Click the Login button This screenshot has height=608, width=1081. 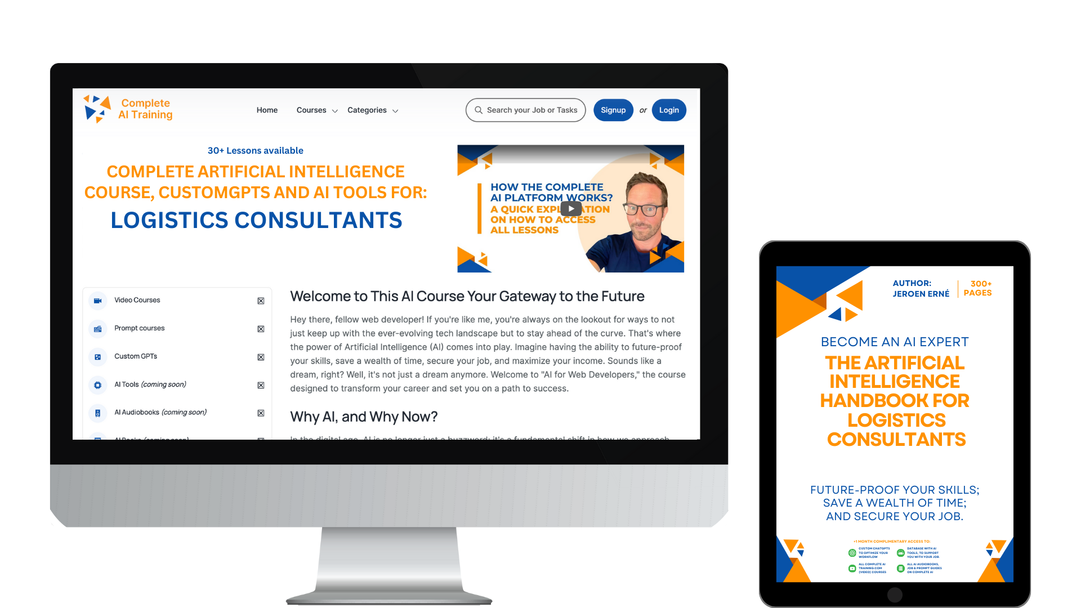pos(666,110)
